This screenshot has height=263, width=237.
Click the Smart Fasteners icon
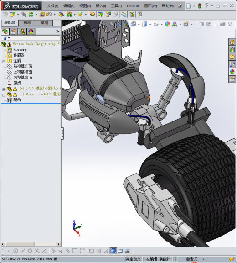pyautogui.click(x=42, y=15)
